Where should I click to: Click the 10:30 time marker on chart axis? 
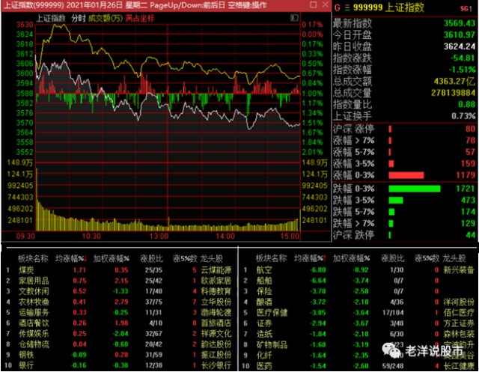pos(91,235)
